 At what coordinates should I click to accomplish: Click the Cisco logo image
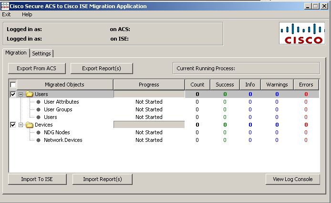[302, 33]
